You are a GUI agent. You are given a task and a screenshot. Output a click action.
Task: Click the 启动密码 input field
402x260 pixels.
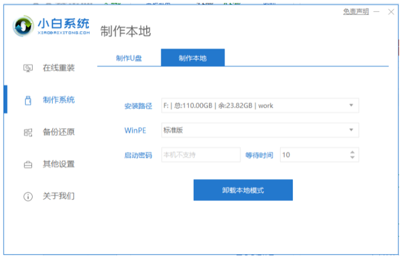click(x=201, y=155)
